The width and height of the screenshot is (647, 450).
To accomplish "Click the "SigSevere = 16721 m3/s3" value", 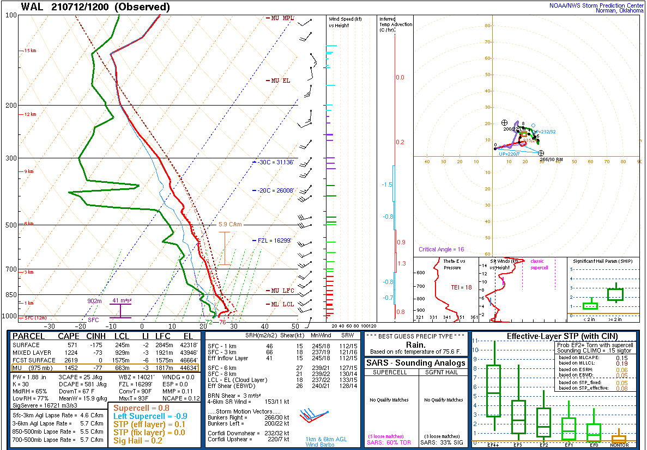I will coord(44,406).
